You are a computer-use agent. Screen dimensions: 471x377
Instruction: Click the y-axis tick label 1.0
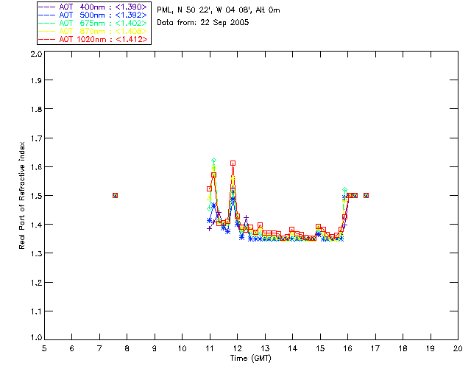coord(36,338)
